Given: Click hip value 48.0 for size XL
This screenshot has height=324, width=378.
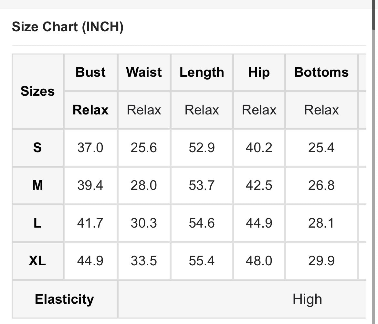Looking at the screenshot, I should [259, 261].
